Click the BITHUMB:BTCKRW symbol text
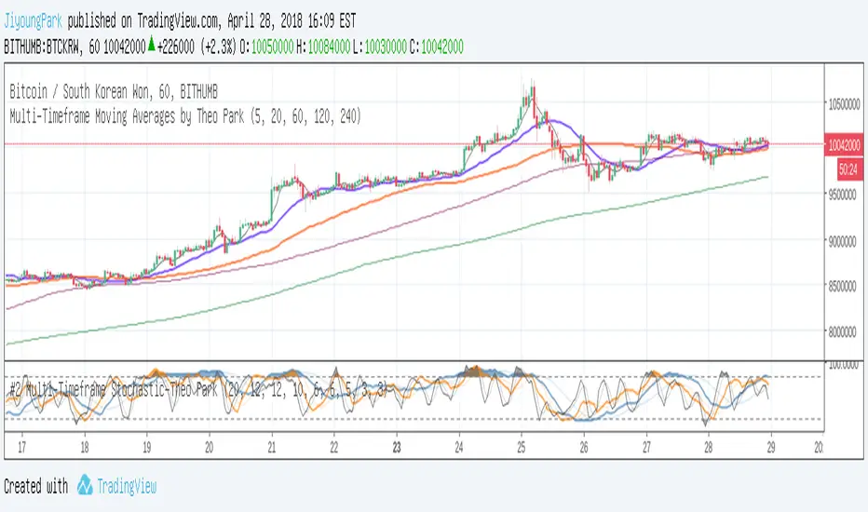Screen dimensions: 868x512 (x=42, y=47)
